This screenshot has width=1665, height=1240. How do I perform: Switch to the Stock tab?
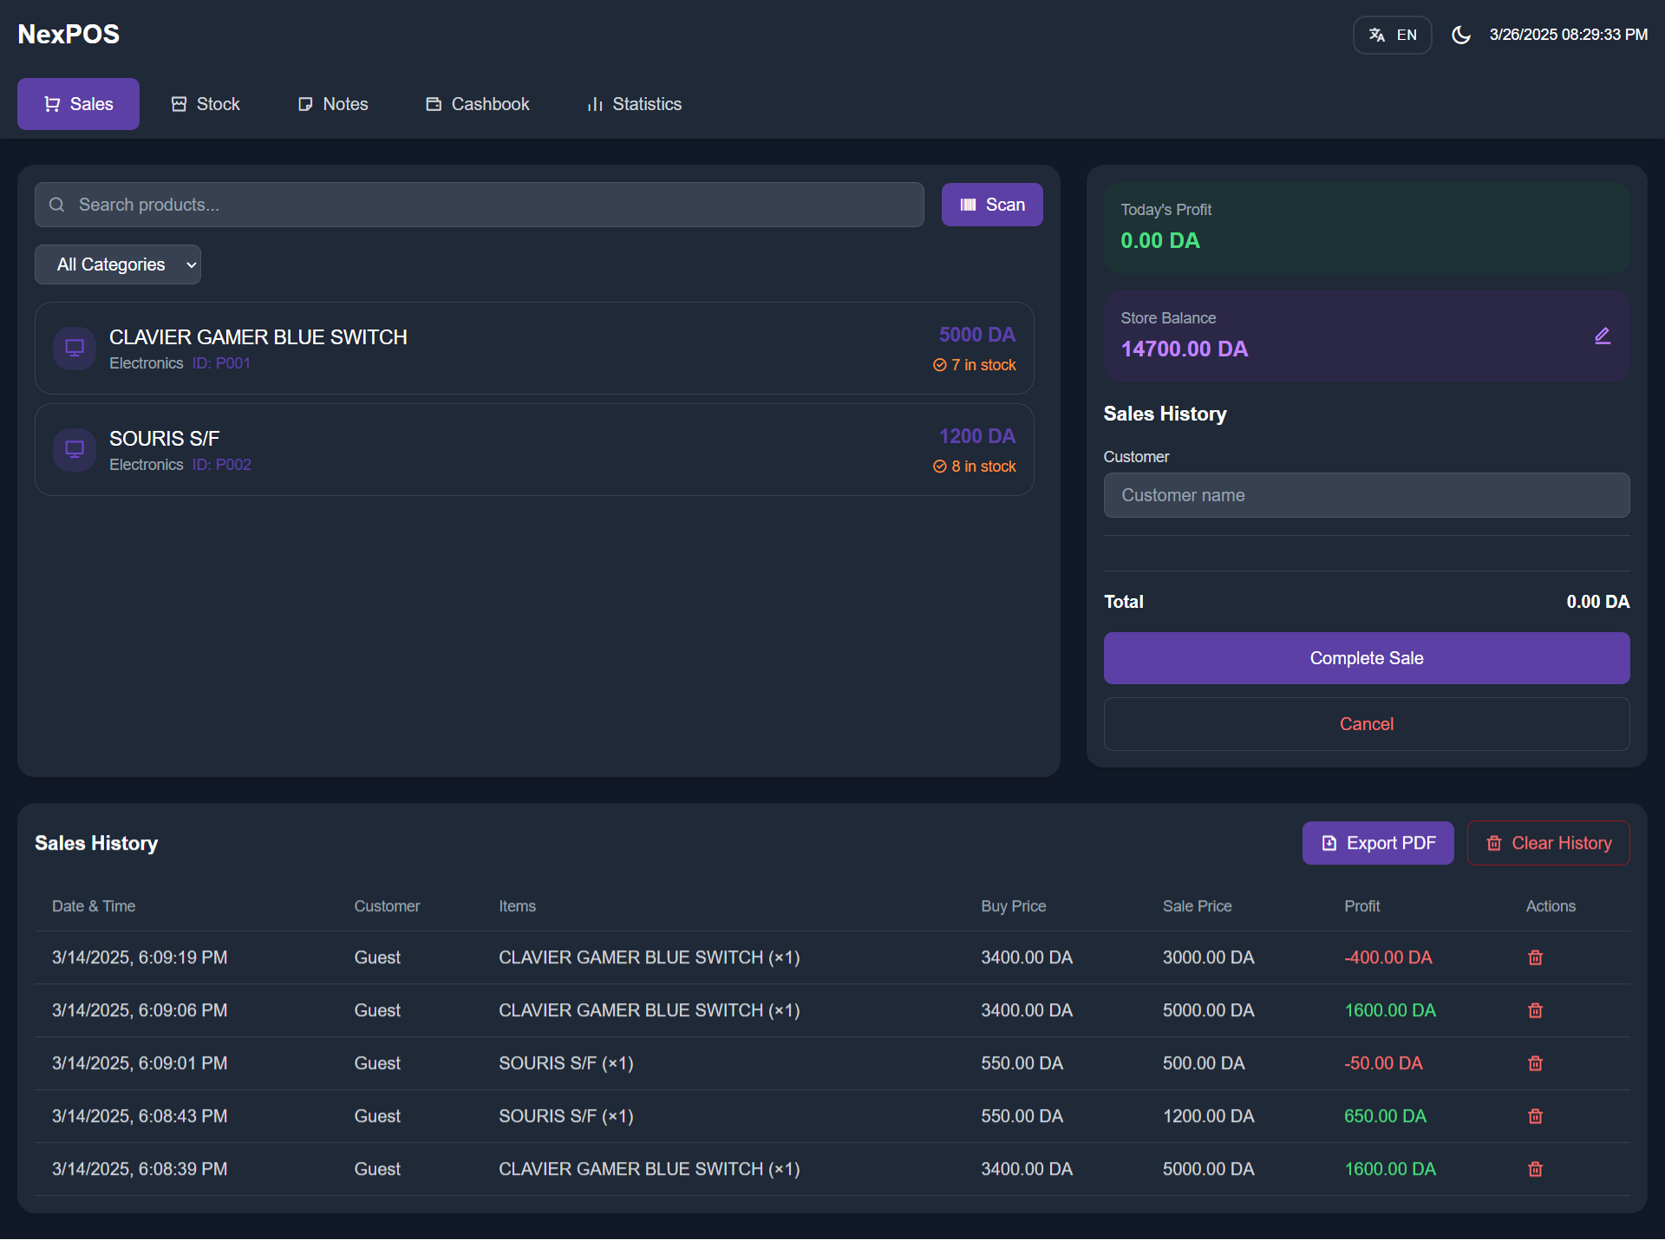point(206,104)
